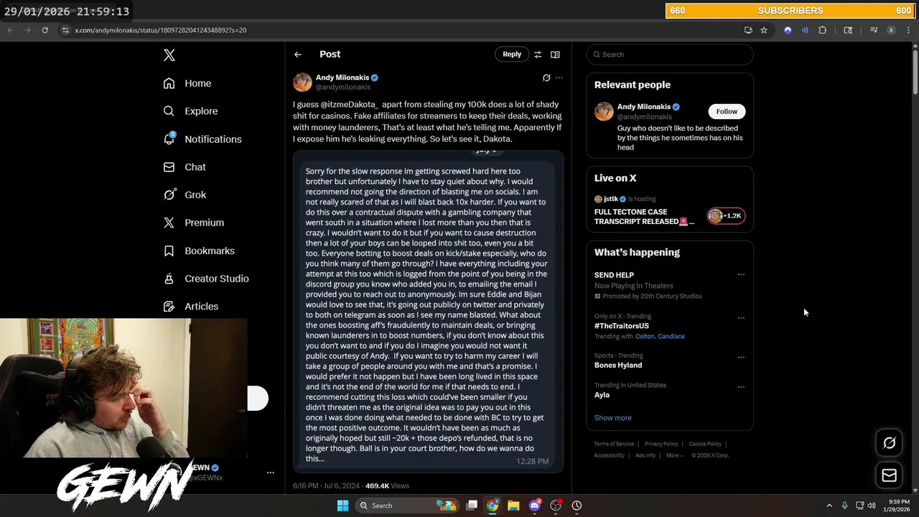
Task: Open the floating Messages envelope button
Action: [x=889, y=475]
